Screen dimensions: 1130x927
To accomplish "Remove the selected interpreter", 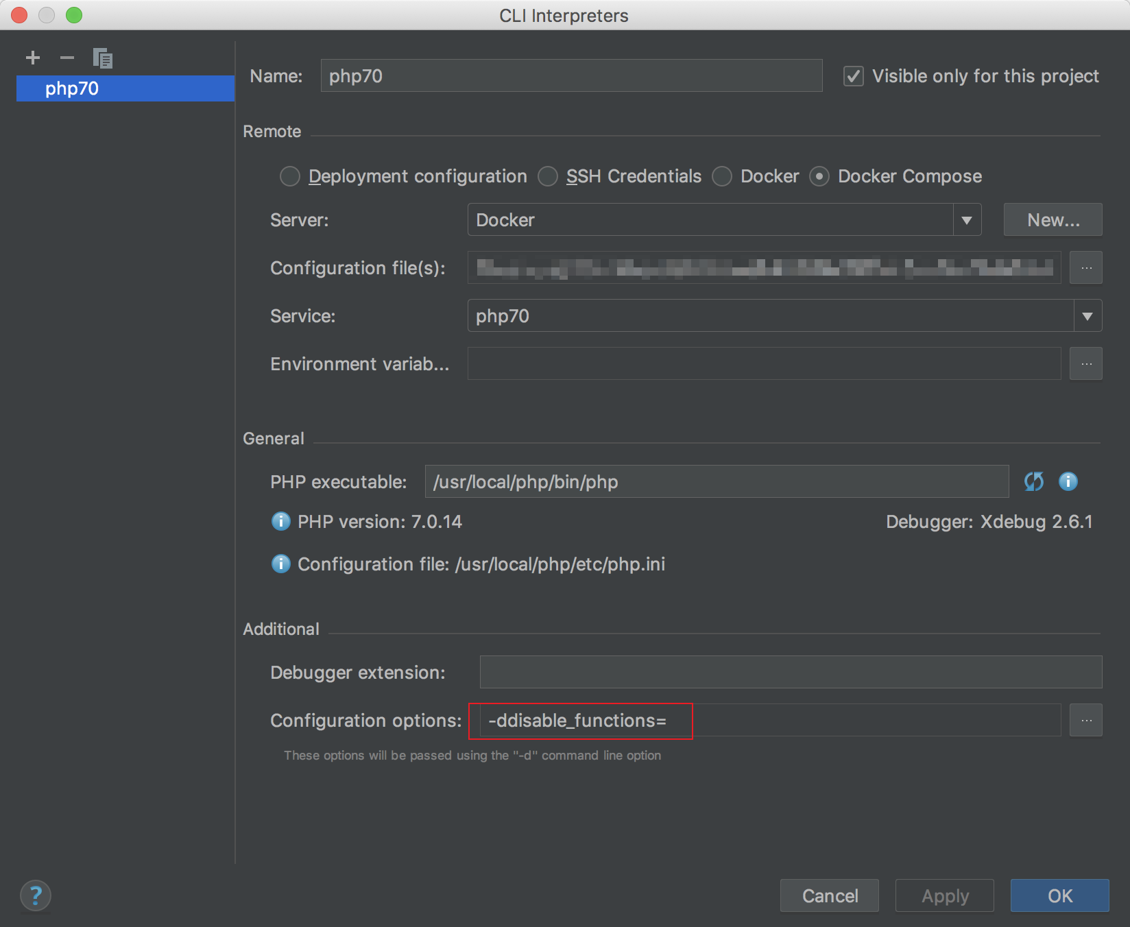I will click(67, 58).
